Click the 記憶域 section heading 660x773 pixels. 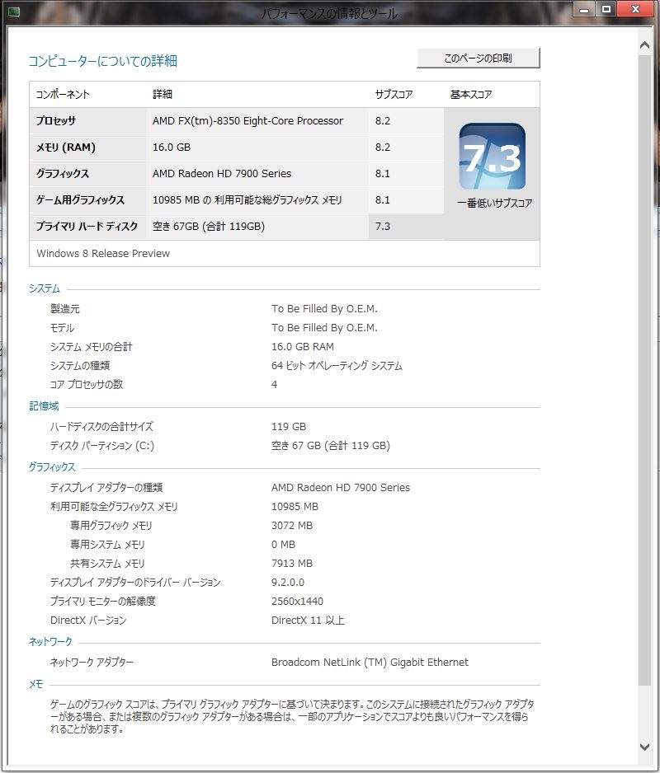pyautogui.click(x=44, y=406)
